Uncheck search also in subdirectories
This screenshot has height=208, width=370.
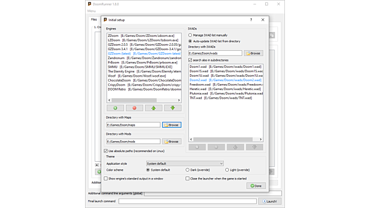[190, 60]
